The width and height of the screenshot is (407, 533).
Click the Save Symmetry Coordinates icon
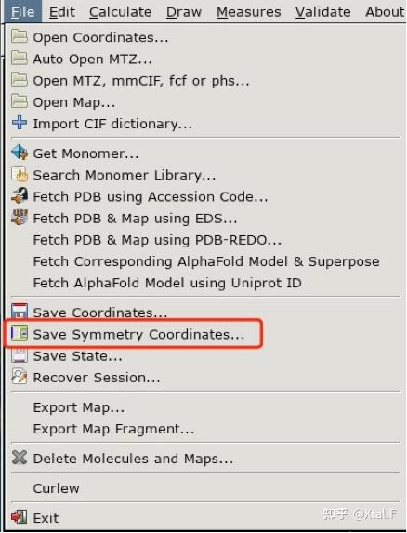(x=20, y=333)
